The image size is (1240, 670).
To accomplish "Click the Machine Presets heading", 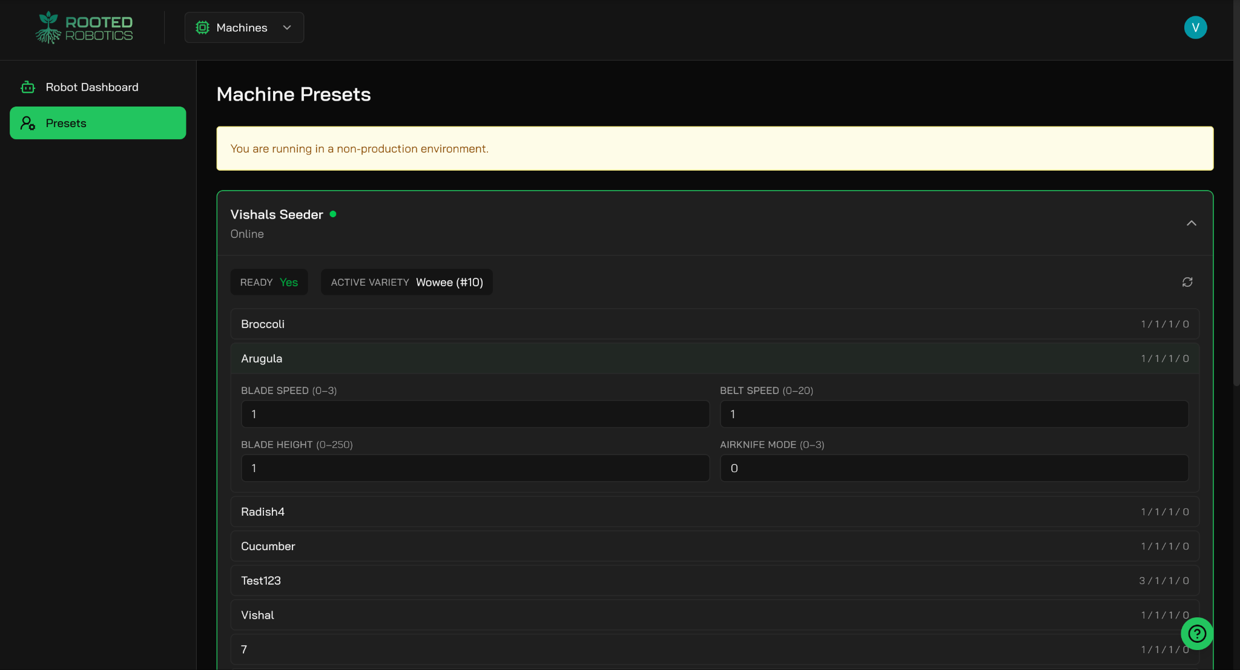I will 294,94.
